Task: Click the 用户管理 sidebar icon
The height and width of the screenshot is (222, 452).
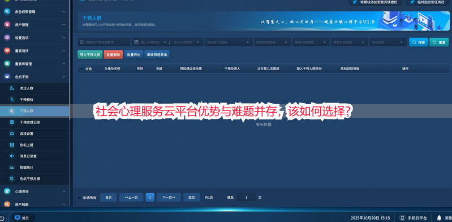Action: pyautogui.click(x=7, y=25)
